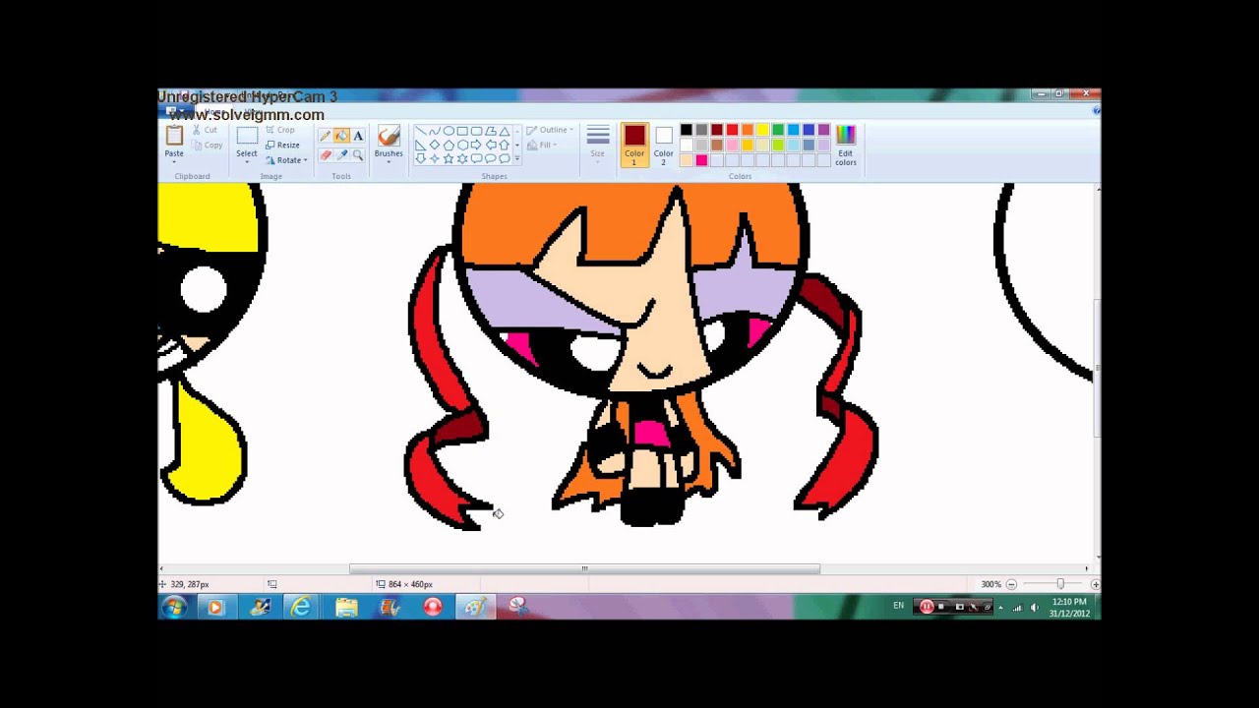Select the Eraser tool
The image size is (1259, 708).
tap(326, 155)
